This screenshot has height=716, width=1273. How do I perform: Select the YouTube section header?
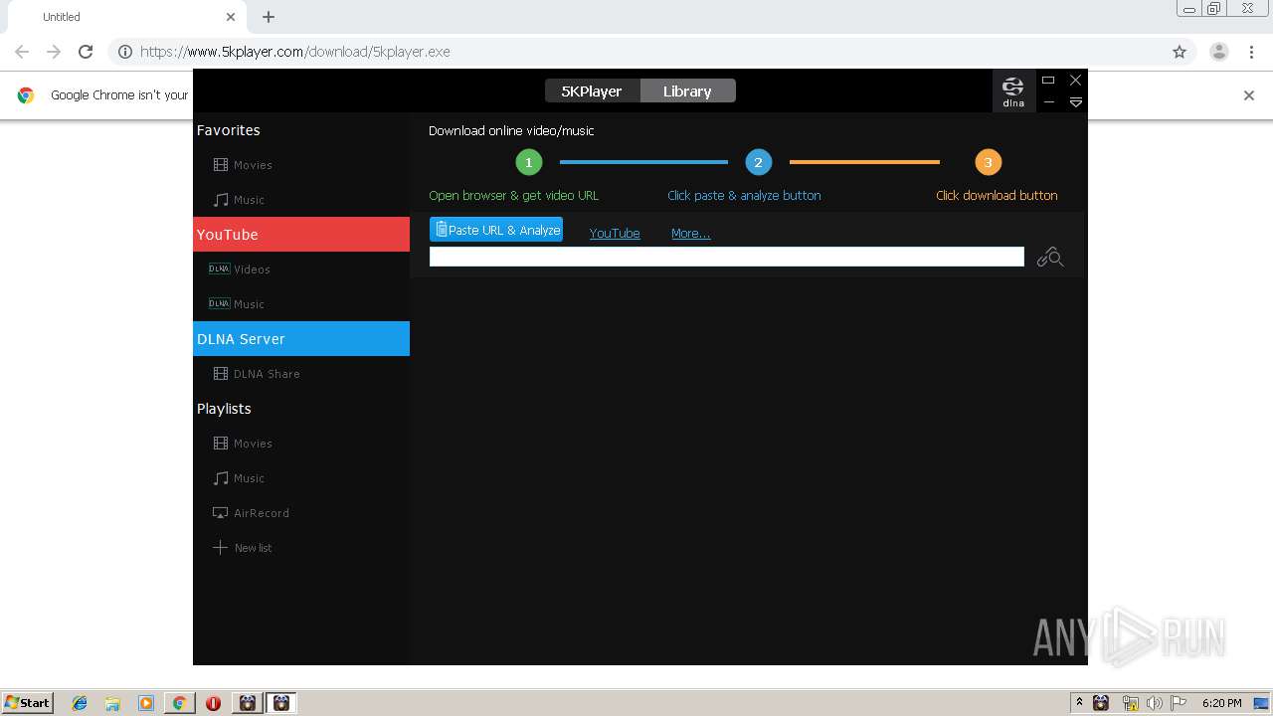(300, 235)
